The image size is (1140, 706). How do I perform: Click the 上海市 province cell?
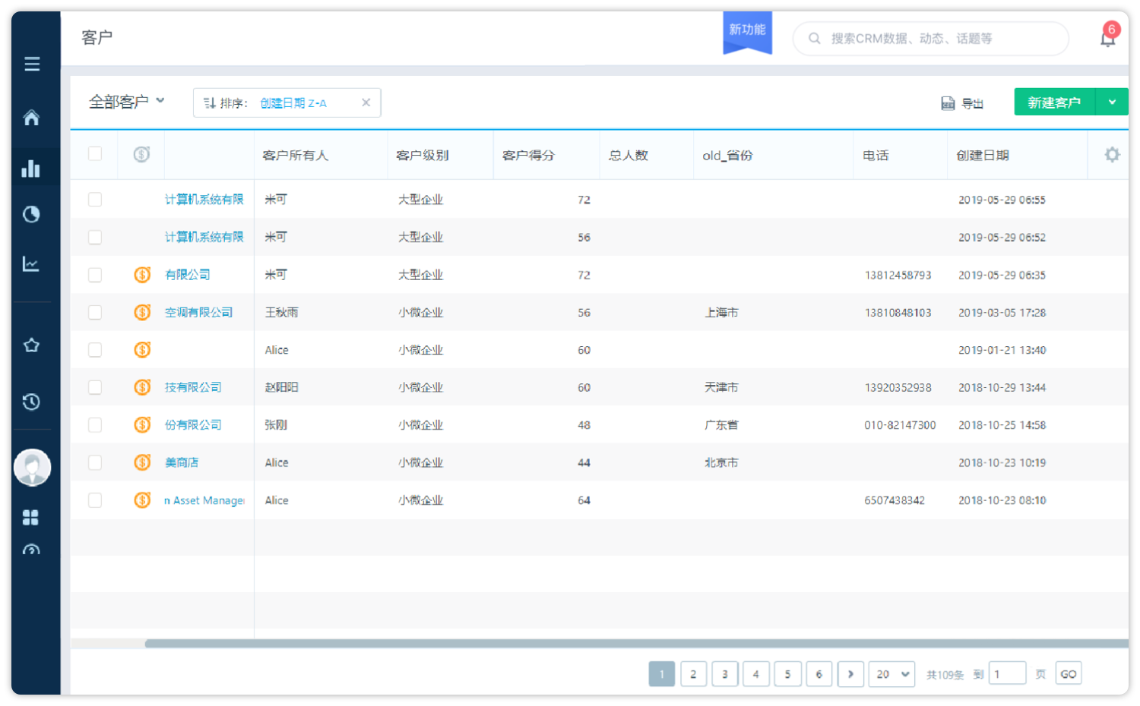point(721,312)
